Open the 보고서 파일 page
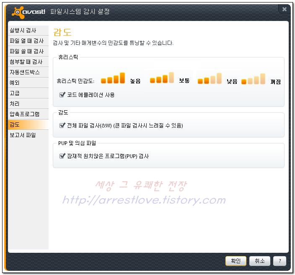This screenshot has width=295, height=275. coord(28,135)
